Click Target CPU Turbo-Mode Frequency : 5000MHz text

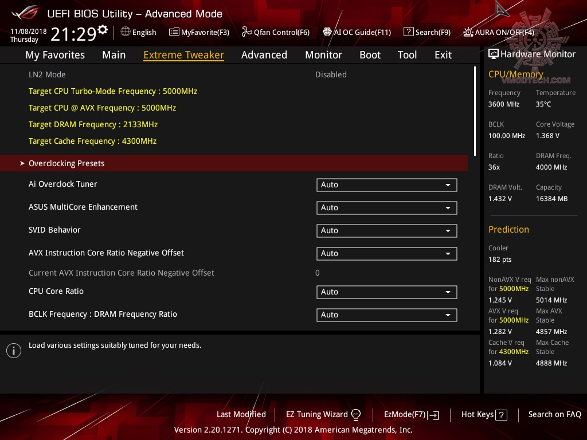coord(113,91)
